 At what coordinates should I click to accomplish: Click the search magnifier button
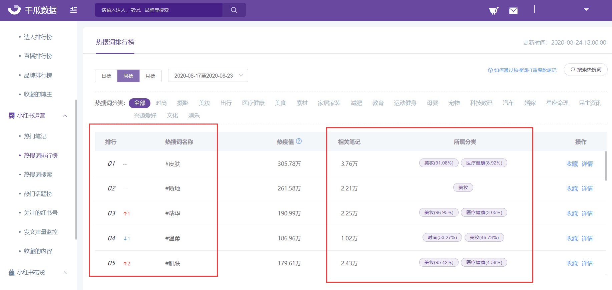coord(234,10)
